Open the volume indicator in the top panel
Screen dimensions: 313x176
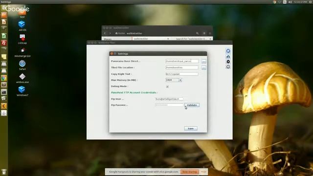click(x=290, y=2)
